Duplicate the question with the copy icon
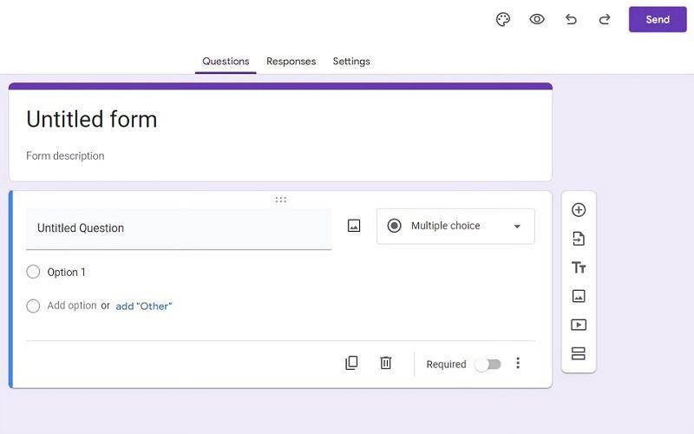 351,363
